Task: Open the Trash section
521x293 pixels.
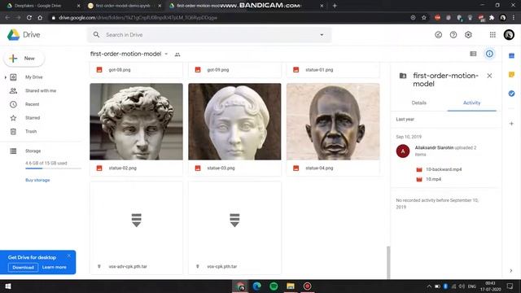Action: [x=31, y=132]
